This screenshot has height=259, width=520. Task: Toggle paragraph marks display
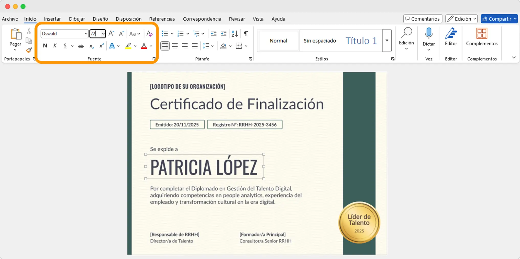click(x=246, y=33)
